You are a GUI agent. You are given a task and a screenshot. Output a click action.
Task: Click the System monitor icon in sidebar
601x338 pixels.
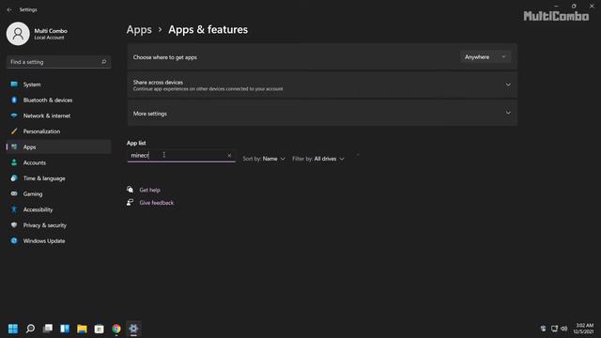click(14, 84)
